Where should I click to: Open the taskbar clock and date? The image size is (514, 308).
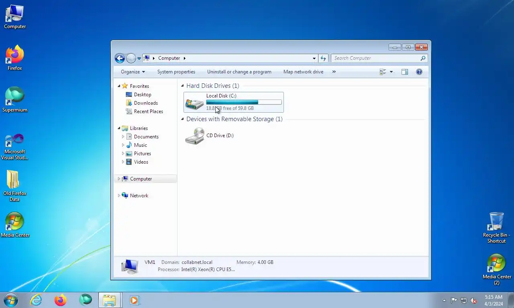494,300
